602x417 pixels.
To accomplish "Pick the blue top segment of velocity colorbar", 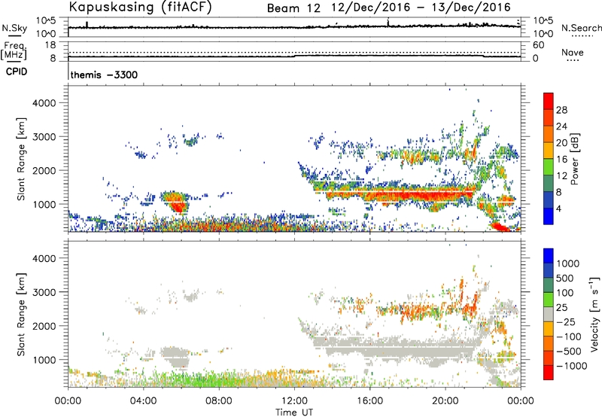I will [x=549, y=256].
